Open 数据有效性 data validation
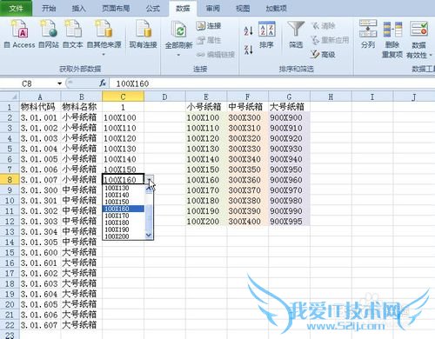This screenshot has height=339, width=435. [x=419, y=39]
